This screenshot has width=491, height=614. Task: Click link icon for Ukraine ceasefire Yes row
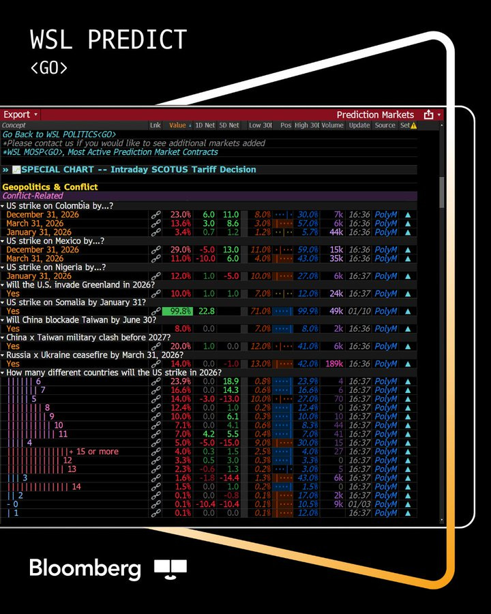156,364
